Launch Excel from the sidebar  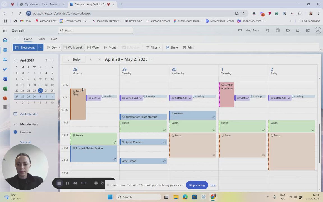click(5, 89)
